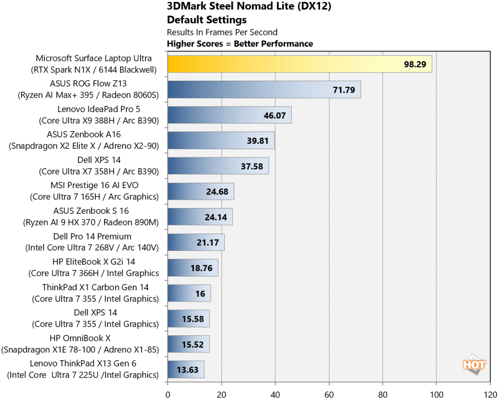Click Intel Core Ultra 7 225U /Intel Graphics label
This screenshot has width=498, height=400.
[83, 375]
